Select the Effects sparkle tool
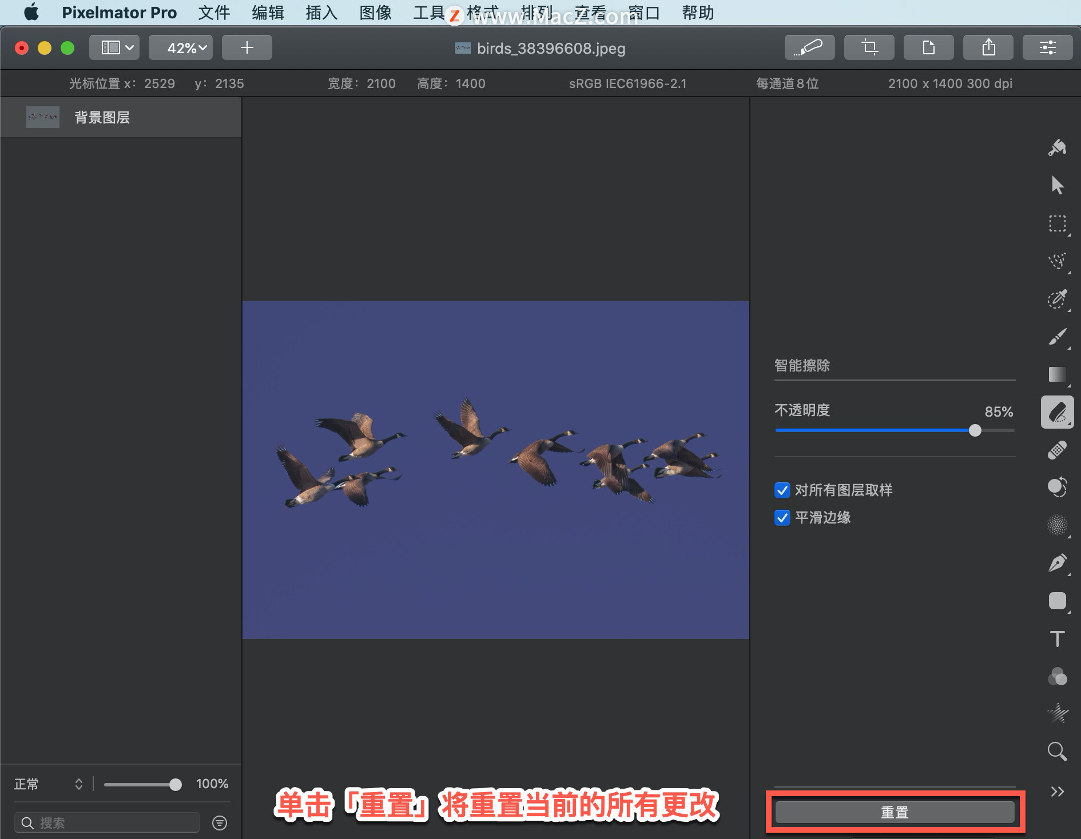This screenshot has height=839, width=1081. point(1057,714)
